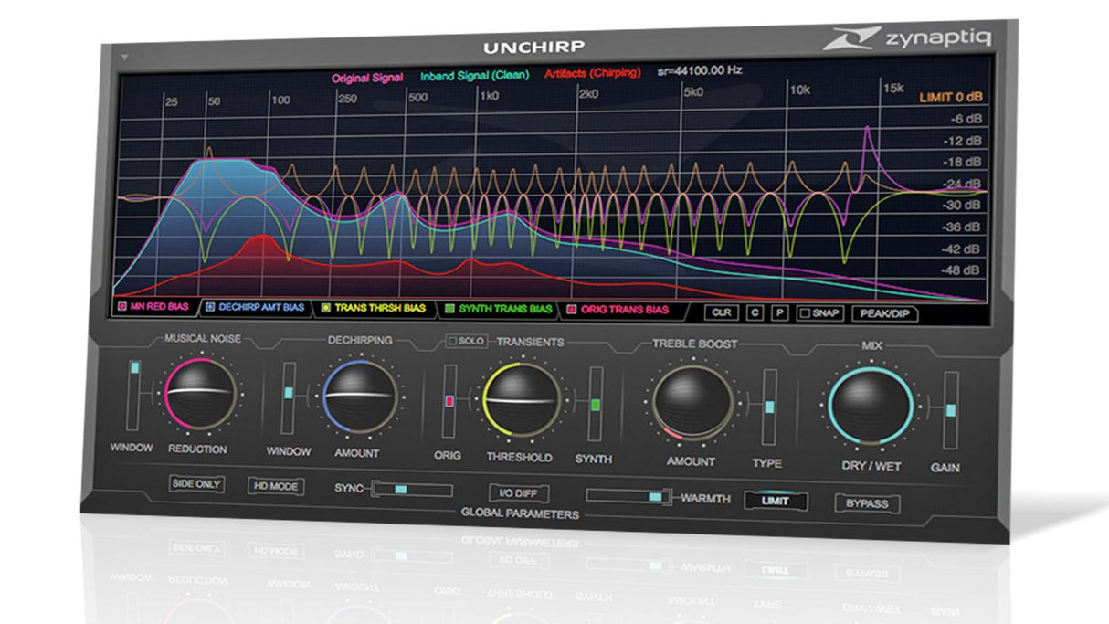This screenshot has width=1109, height=624.
Task: Click the CLR button to clear curve
Action: point(722,312)
